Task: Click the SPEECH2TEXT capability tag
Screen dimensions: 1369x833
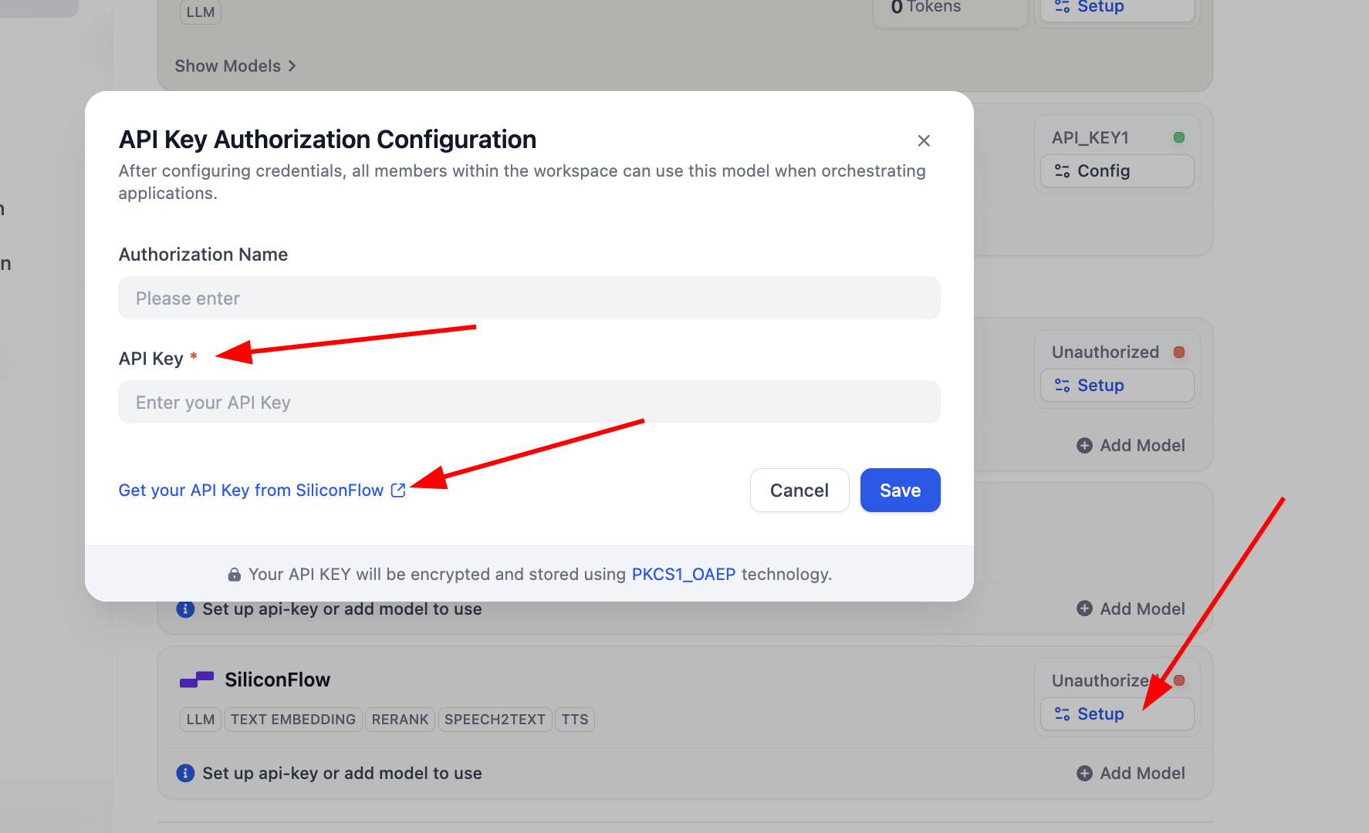Action: point(495,720)
